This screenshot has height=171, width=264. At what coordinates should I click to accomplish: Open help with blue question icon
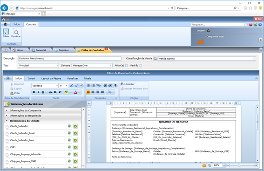260,25
